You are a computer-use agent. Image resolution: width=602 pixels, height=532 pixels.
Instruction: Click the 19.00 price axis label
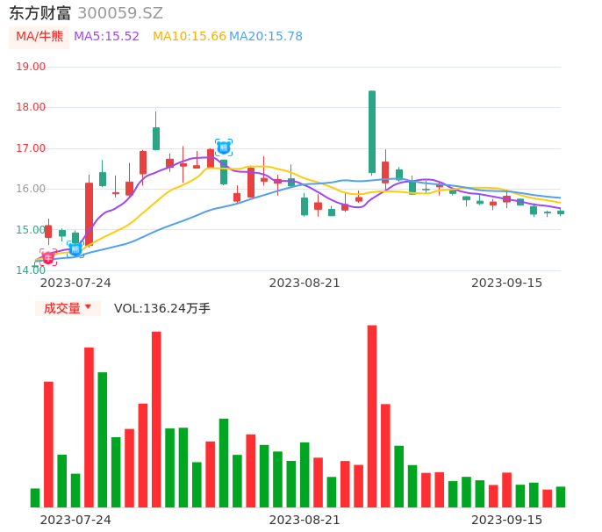click(31, 67)
